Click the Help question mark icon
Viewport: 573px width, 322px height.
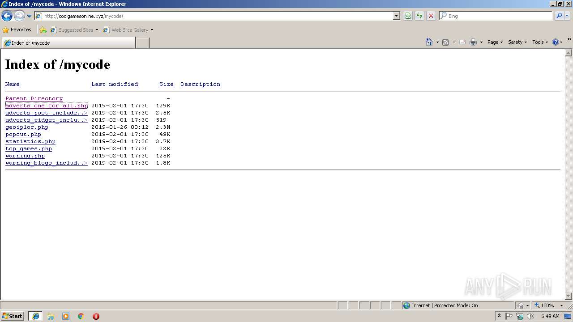[x=556, y=42]
